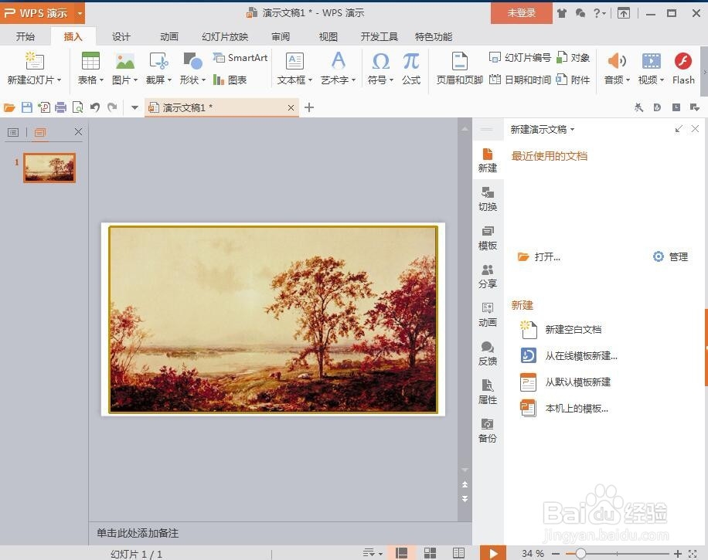
Task: Click the 未登录 login button
Action: (x=522, y=12)
